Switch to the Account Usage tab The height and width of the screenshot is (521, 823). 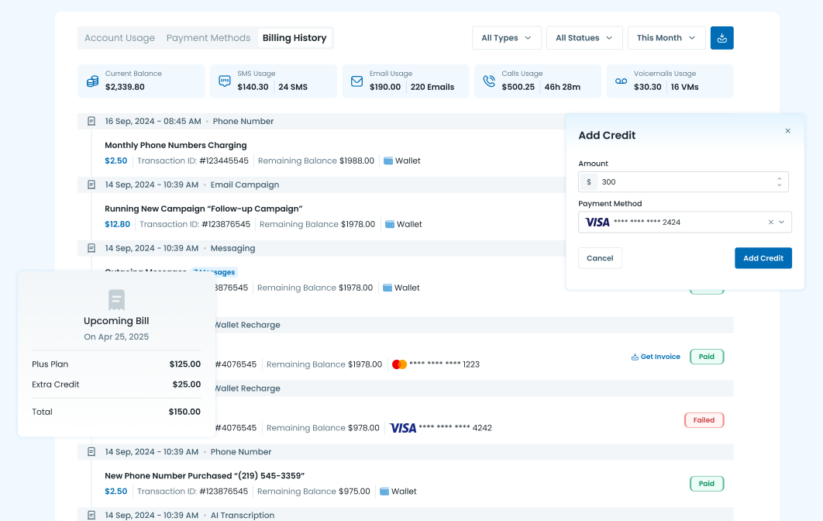tap(119, 38)
